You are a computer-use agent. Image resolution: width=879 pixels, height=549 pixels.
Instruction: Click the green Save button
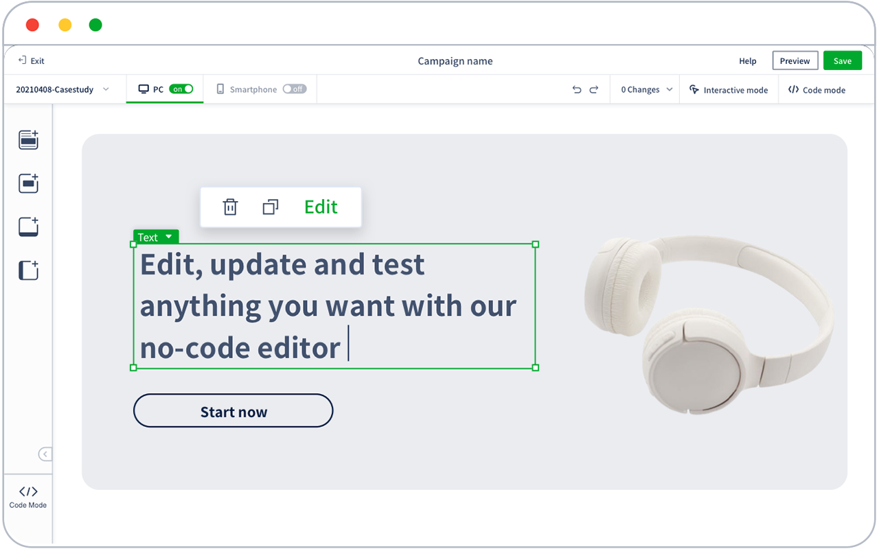click(x=843, y=60)
